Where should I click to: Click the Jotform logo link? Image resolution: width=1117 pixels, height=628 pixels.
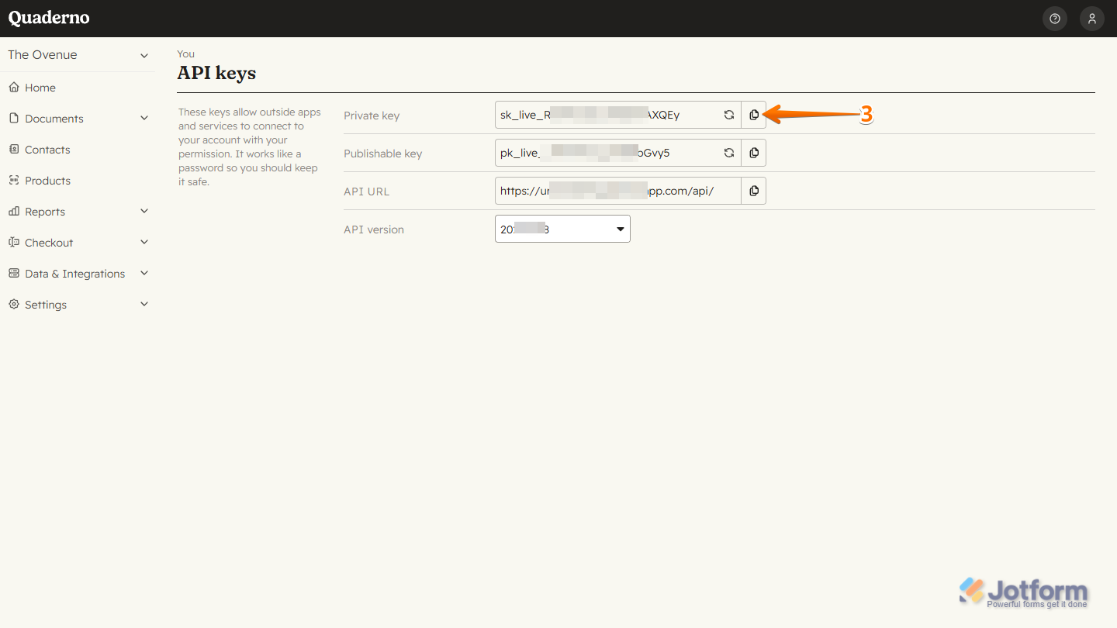coord(1024,589)
